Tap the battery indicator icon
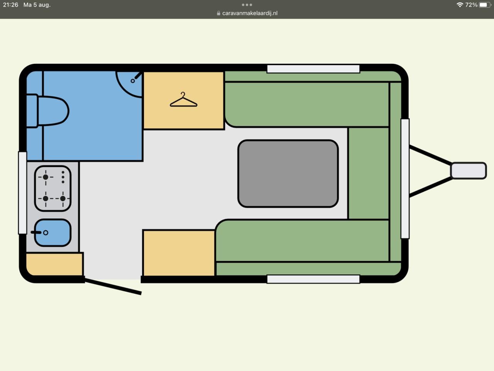 click(x=485, y=5)
